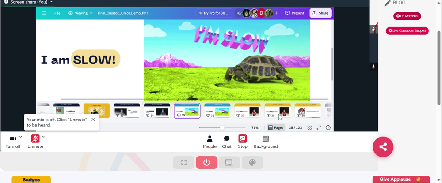Click the microphone icon on participant tile
This screenshot has height=183, width=442.
tap(373, 67)
